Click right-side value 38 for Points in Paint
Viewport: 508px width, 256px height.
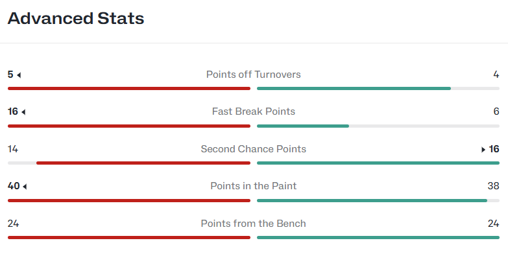pyautogui.click(x=494, y=186)
